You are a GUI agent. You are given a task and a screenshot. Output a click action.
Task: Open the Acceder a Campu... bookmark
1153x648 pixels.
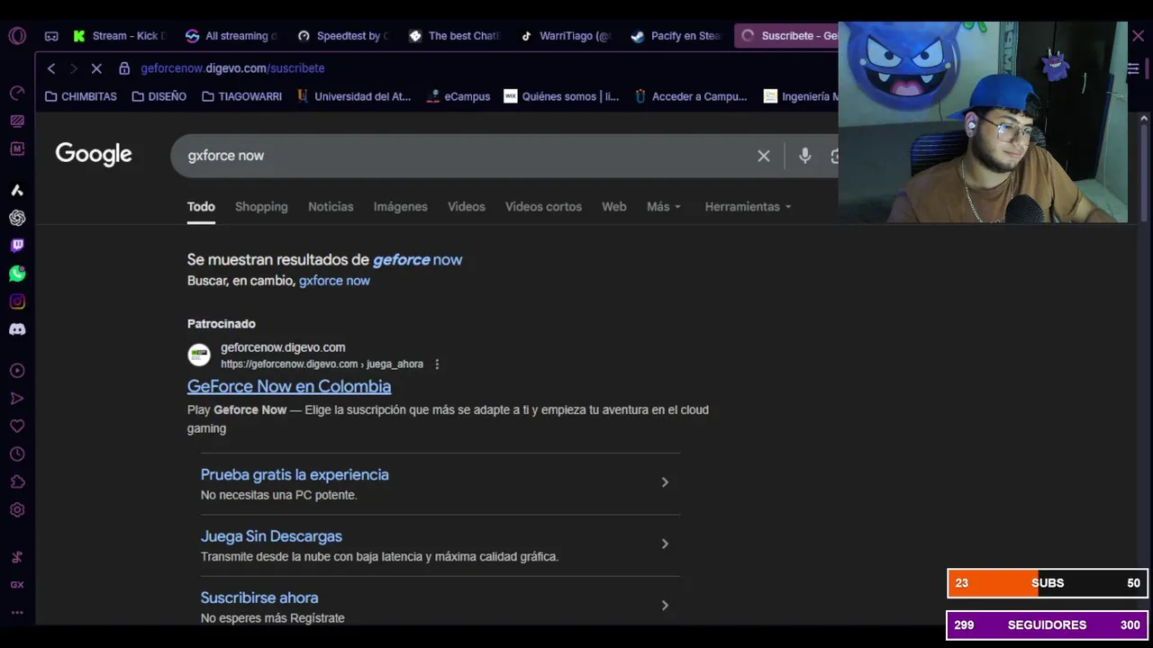pyautogui.click(x=691, y=96)
